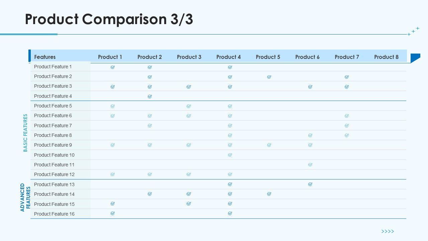Click the Features column header

click(45, 57)
